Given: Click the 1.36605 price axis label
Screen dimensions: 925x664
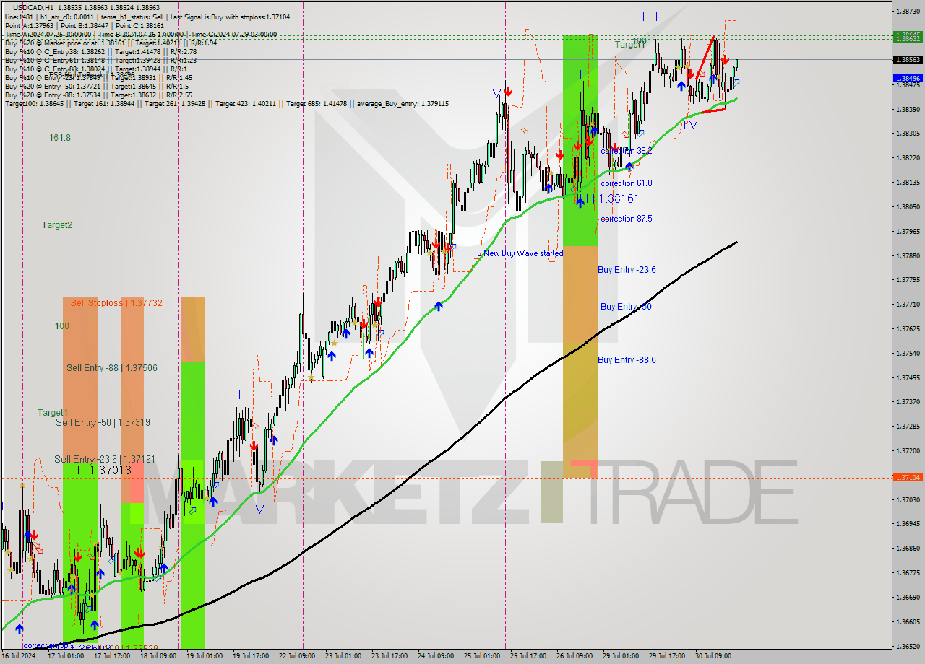Looking at the screenshot, I should click(x=908, y=621).
